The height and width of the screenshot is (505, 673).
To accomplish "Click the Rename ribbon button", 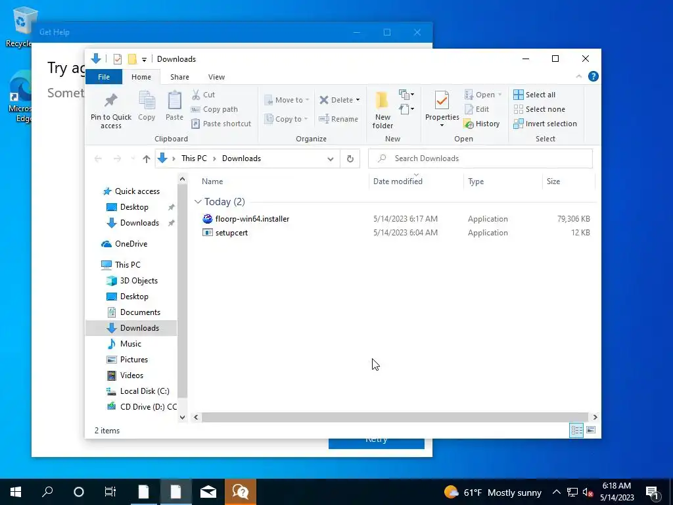I will pyautogui.click(x=338, y=119).
